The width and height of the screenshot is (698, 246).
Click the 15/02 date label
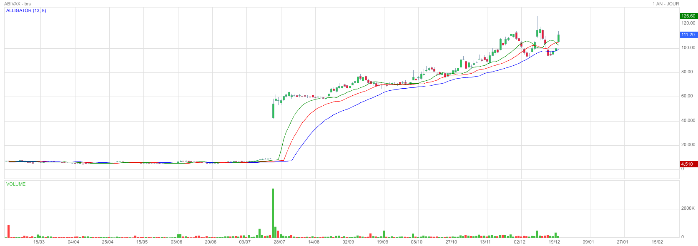click(x=657, y=242)
